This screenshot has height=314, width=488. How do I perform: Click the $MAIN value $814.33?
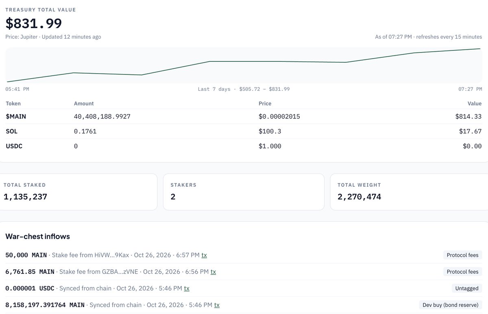(468, 117)
